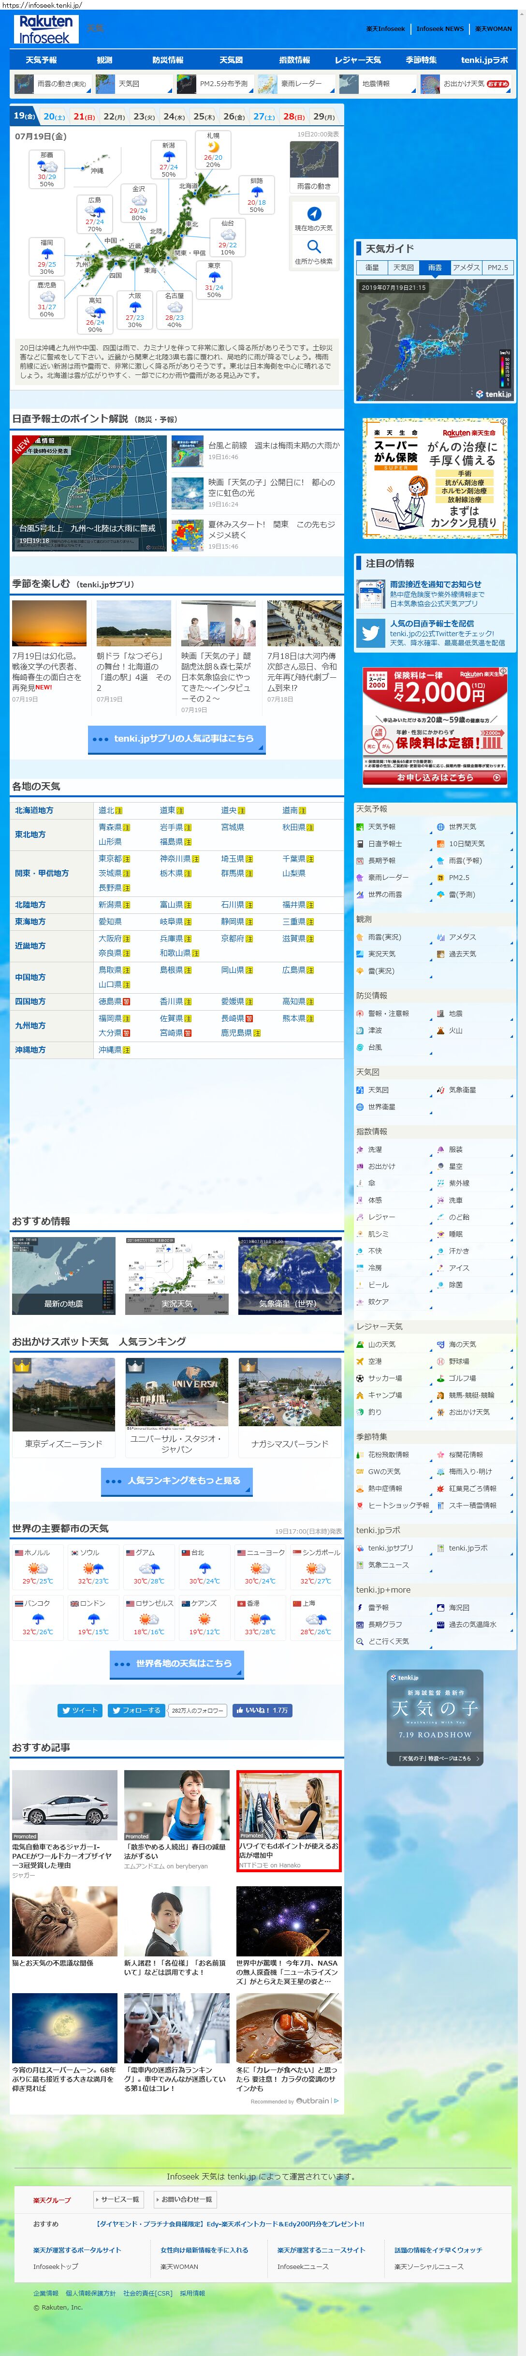The width and height of the screenshot is (526, 2356).
Task: Select the 20(土) date tab
Action: pyautogui.click(x=54, y=117)
